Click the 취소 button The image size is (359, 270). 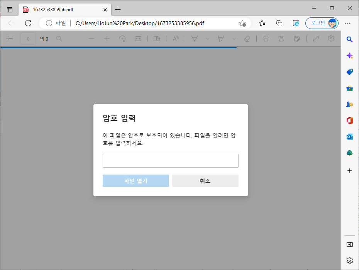205,181
